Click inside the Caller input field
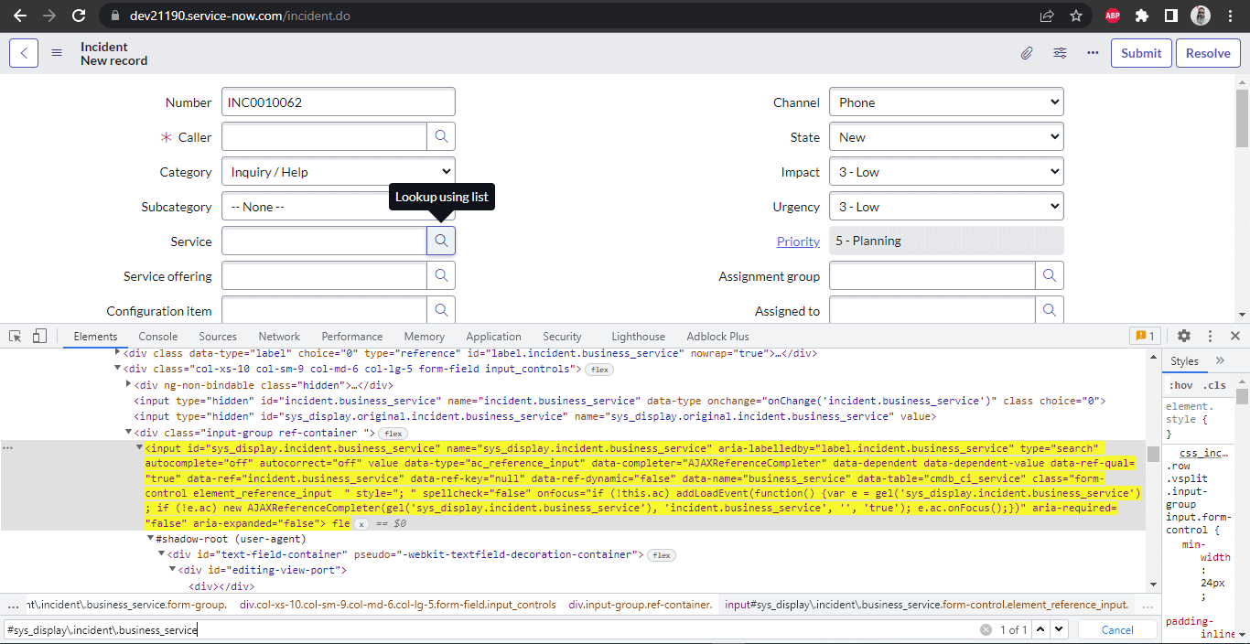1250x644 pixels. tap(324, 136)
